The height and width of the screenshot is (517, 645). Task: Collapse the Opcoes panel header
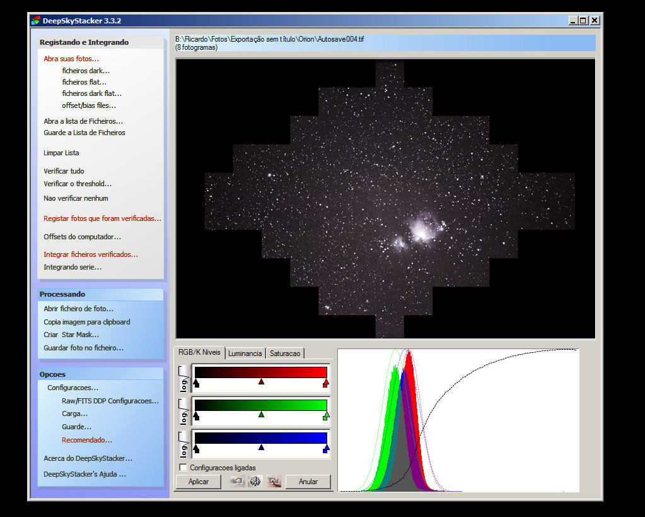pyautogui.click(x=100, y=374)
